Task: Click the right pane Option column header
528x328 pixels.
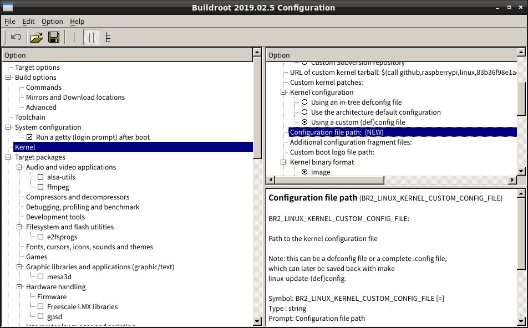Action: coord(392,55)
